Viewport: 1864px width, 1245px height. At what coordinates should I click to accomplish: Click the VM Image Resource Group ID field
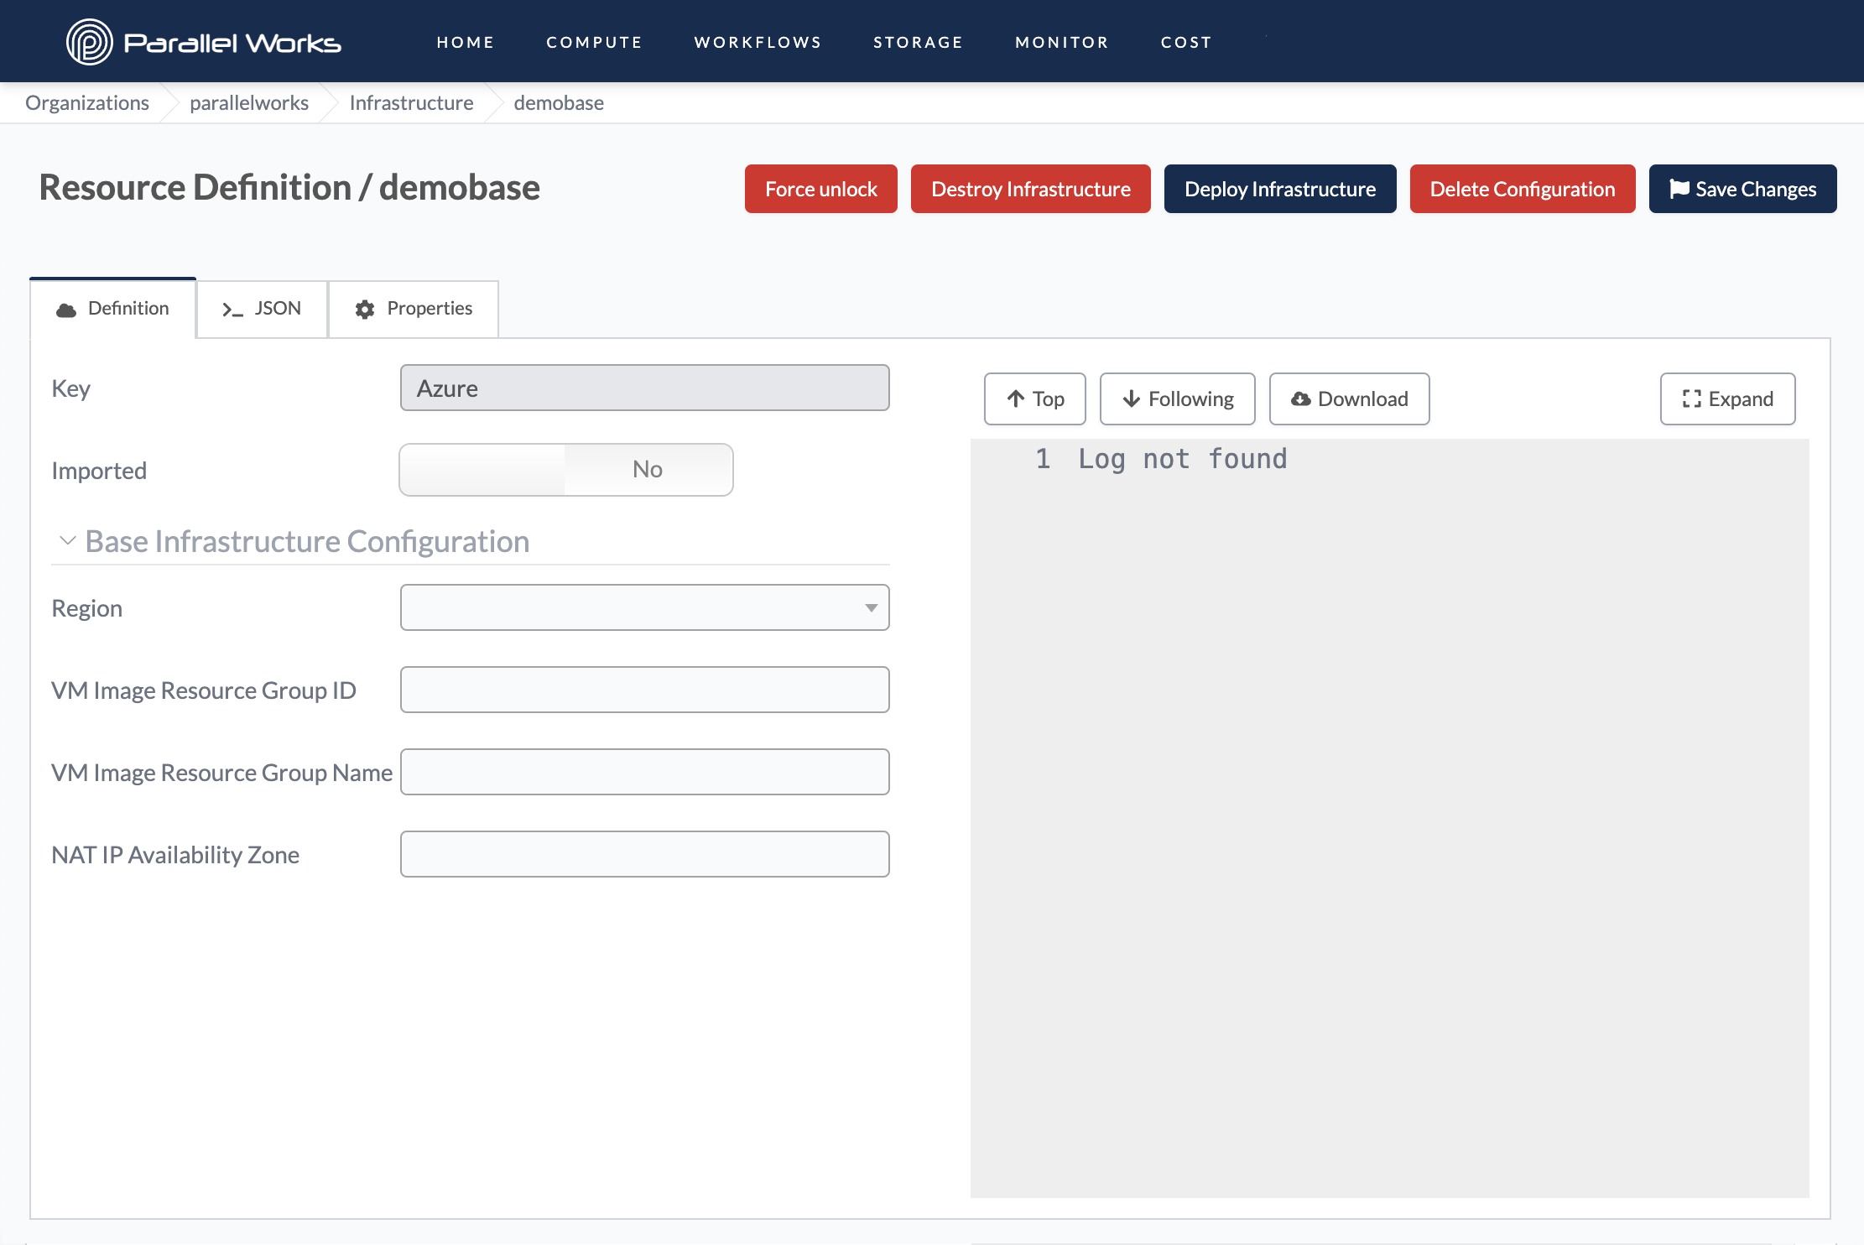point(644,690)
